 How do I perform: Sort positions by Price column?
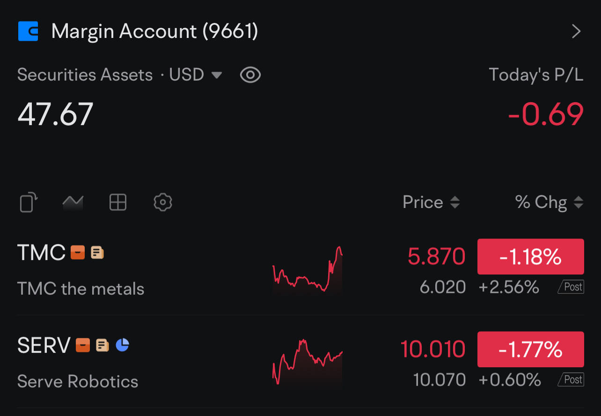(431, 202)
